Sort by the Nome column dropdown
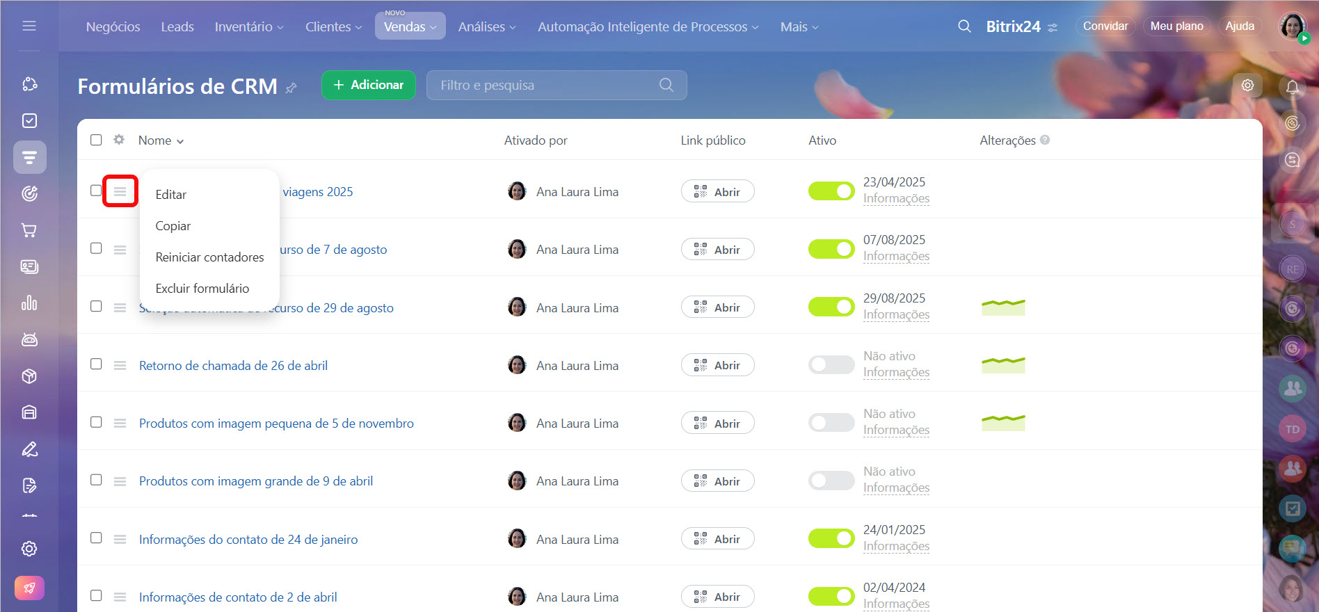The height and width of the screenshot is (612, 1319). point(161,140)
